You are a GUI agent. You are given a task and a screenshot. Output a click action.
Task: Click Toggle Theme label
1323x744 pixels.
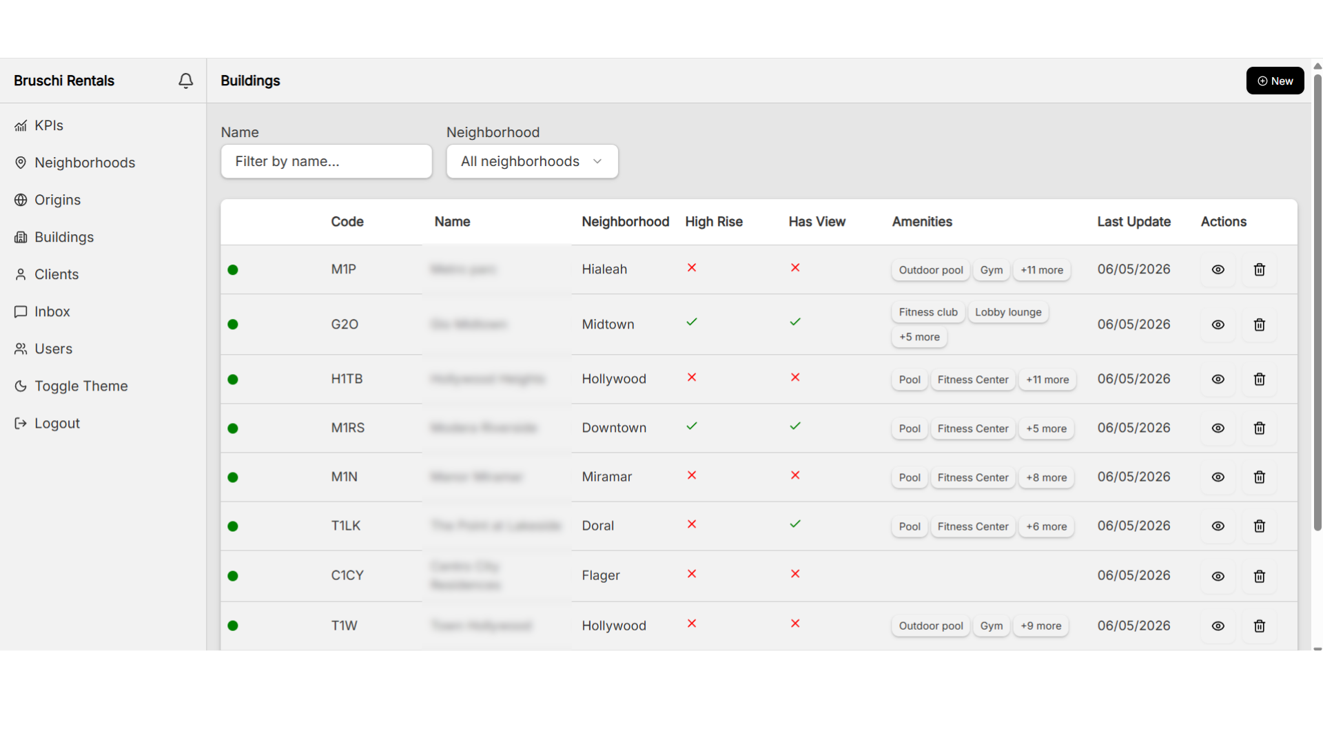pyautogui.click(x=81, y=386)
